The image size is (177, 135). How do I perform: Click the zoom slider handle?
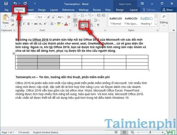tap(150, 132)
